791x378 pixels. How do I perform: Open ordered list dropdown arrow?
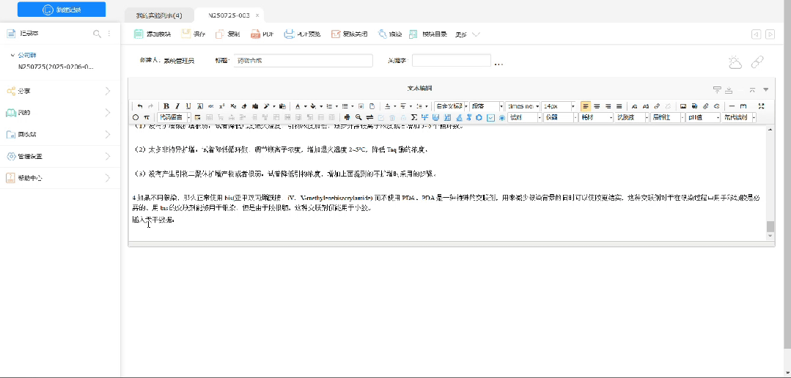click(x=336, y=106)
